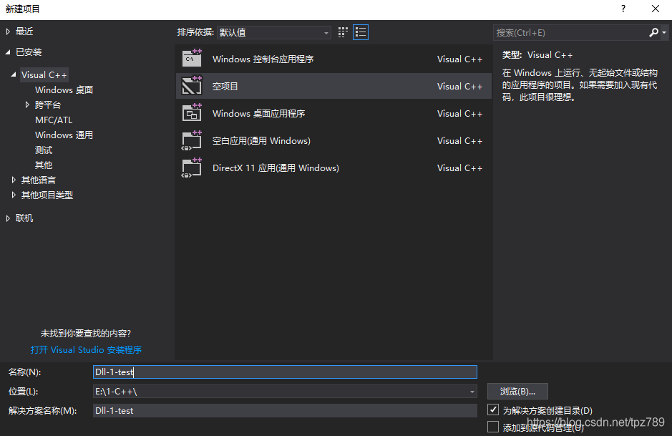Click the DirectX 11 app template icon
The height and width of the screenshot is (436, 672).
192,168
